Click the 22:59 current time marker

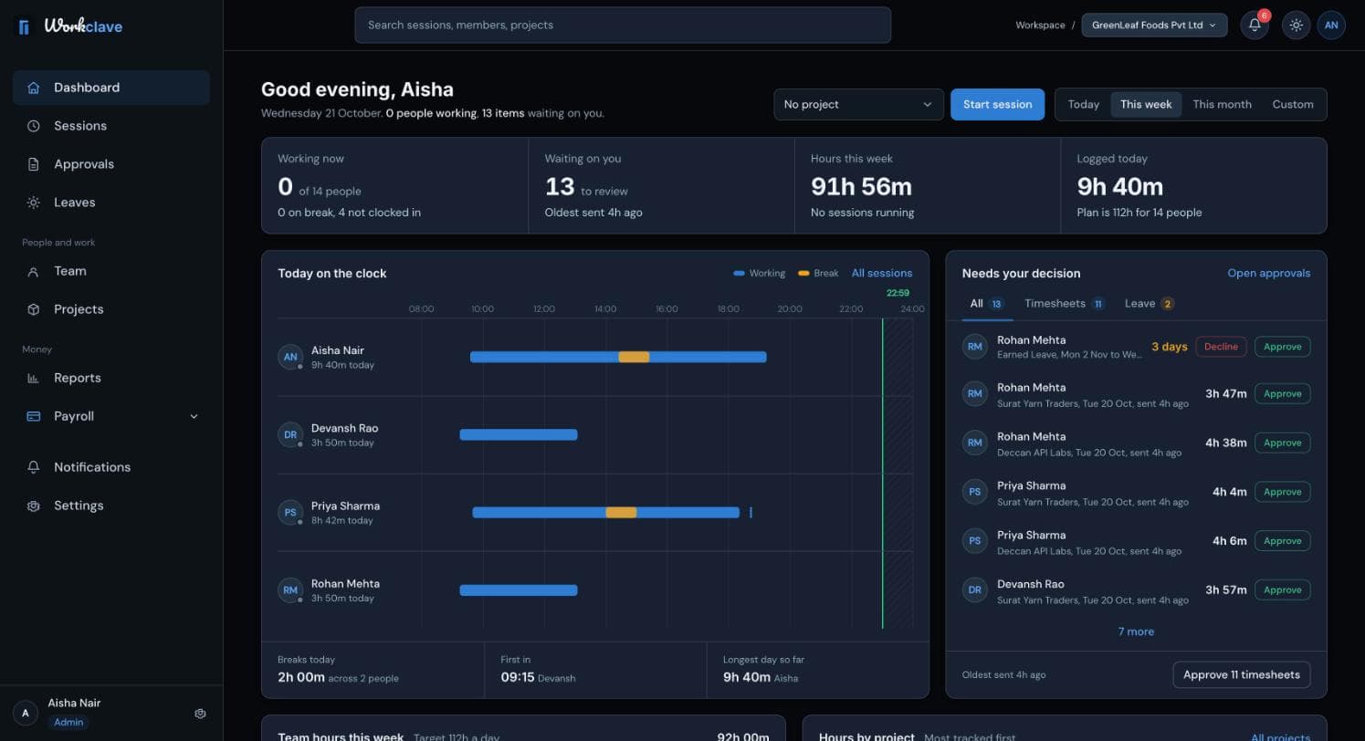coord(898,293)
